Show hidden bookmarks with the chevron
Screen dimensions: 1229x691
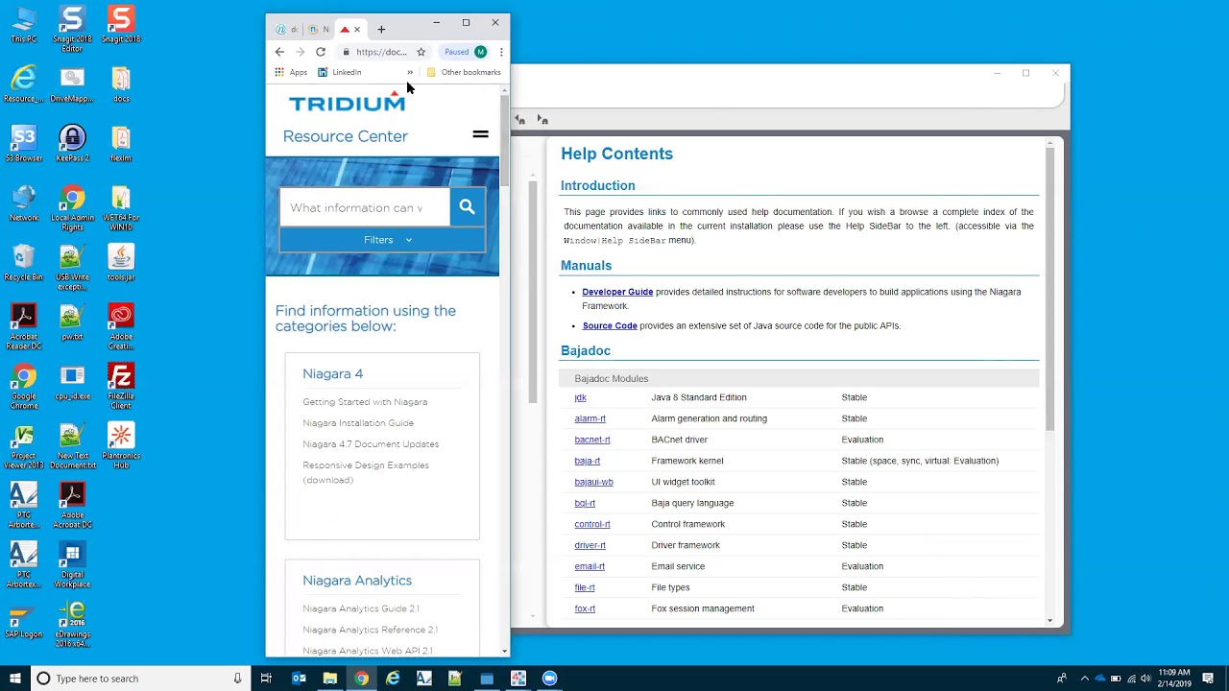[x=410, y=72]
